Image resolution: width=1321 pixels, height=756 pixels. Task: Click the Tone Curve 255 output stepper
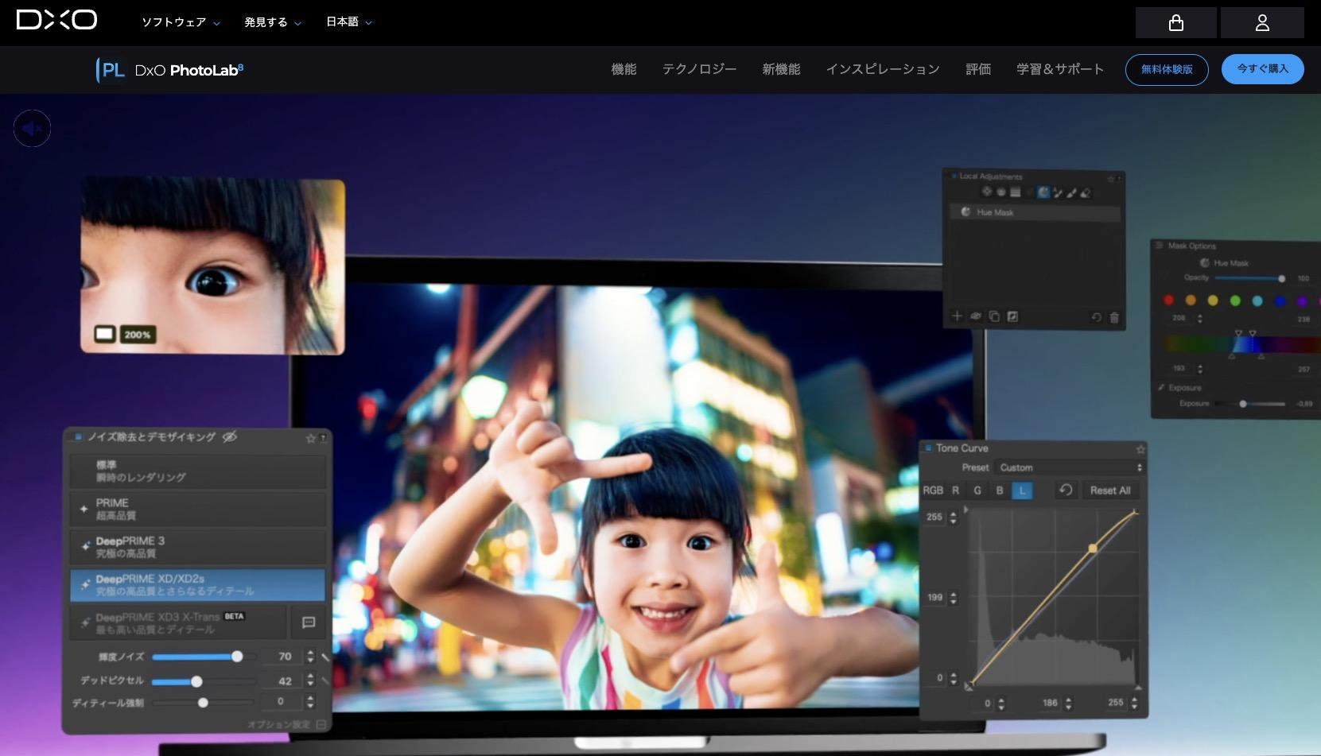click(953, 518)
